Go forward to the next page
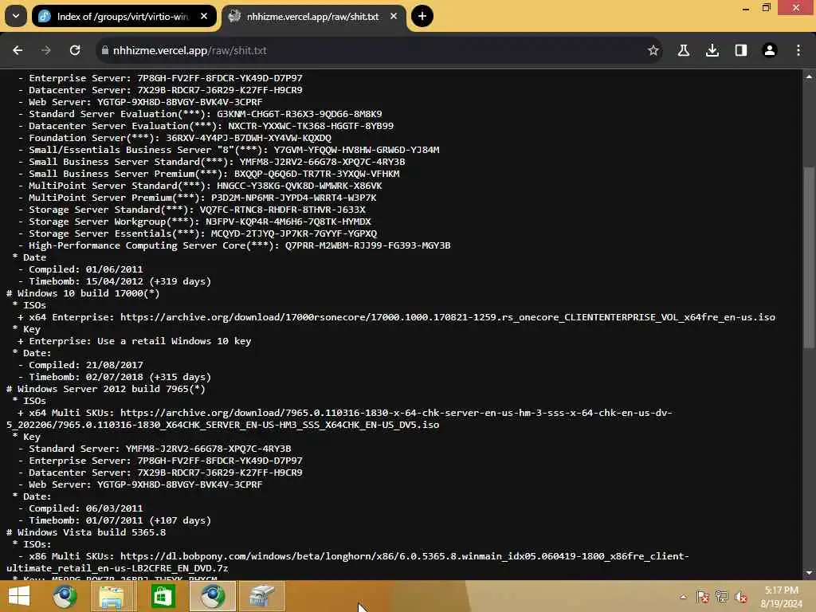The width and height of the screenshot is (816, 612). pyautogui.click(x=45, y=50)
